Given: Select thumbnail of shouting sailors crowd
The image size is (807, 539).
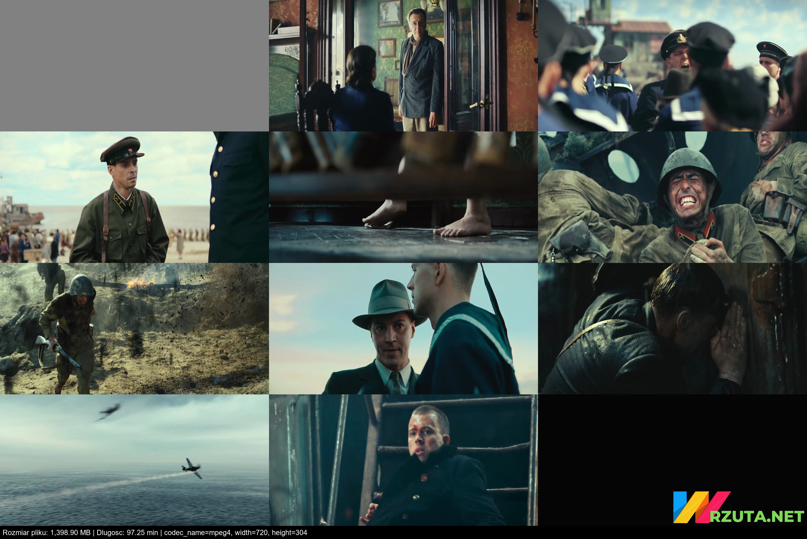Looking at the screenshot, I should click(672, 65).
